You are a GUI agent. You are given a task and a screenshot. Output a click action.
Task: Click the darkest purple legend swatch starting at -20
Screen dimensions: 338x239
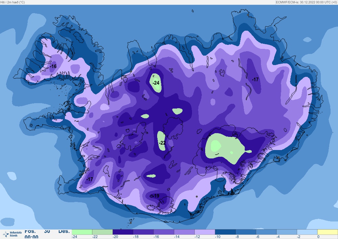[x=123, y=232]
